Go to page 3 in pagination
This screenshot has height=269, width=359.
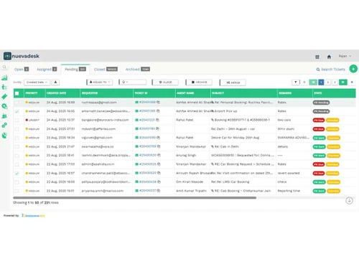coord(335,82)
